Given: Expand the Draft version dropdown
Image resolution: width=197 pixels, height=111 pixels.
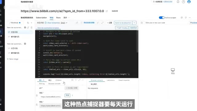Looking at the screenshot, I should 64,23.
